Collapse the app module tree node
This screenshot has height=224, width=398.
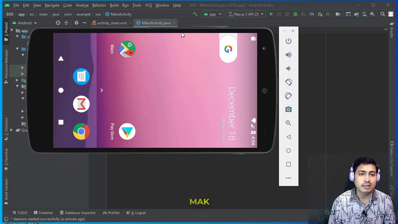pyautogui.click(x=12, y=30)
